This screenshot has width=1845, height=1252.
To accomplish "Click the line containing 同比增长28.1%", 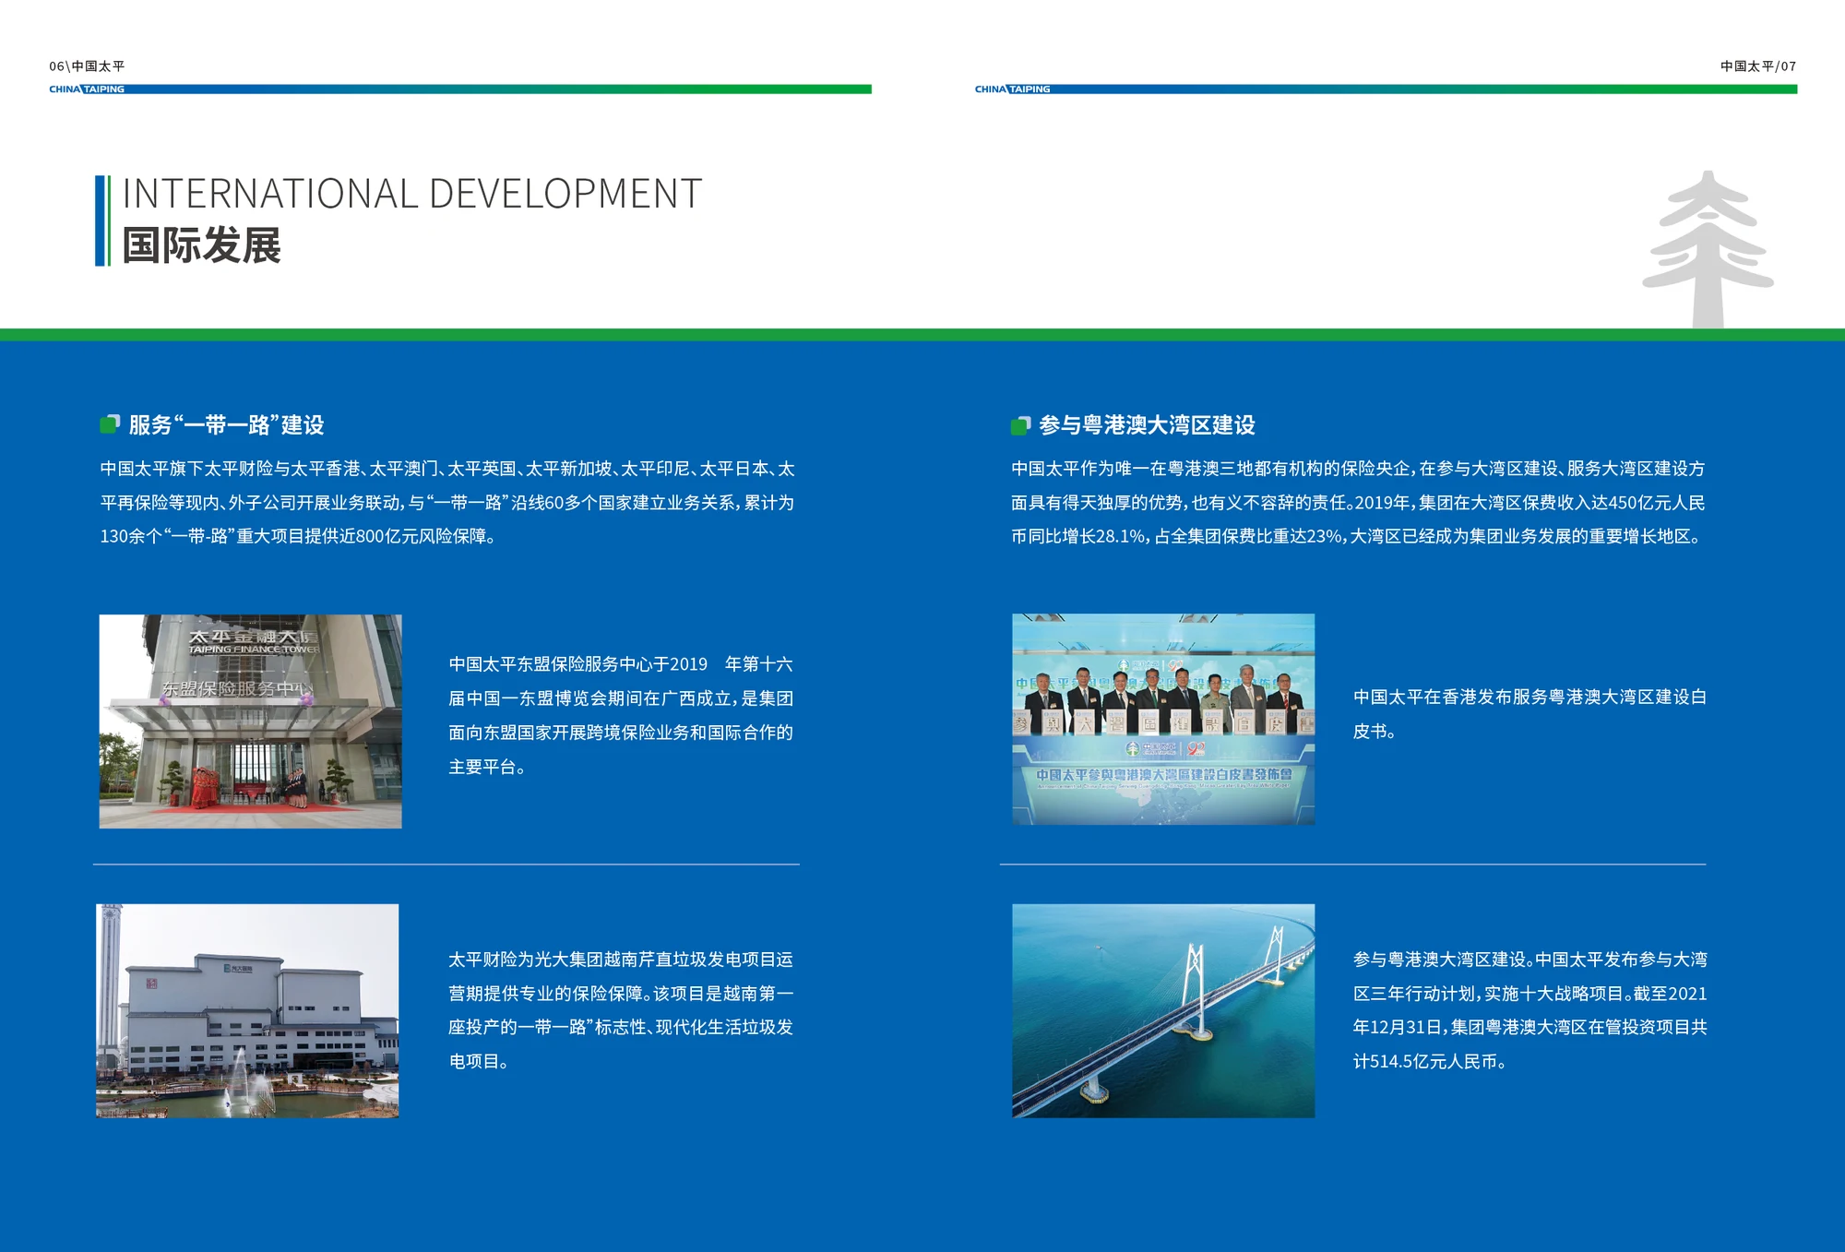I will point(1357,536).
